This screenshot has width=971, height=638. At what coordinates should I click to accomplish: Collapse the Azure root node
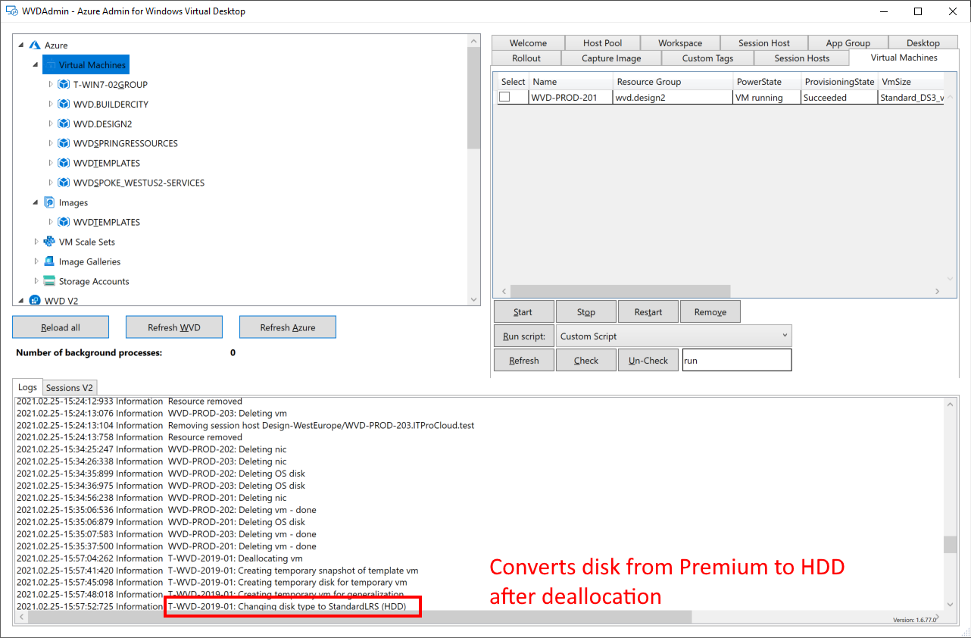pos(20,45)
